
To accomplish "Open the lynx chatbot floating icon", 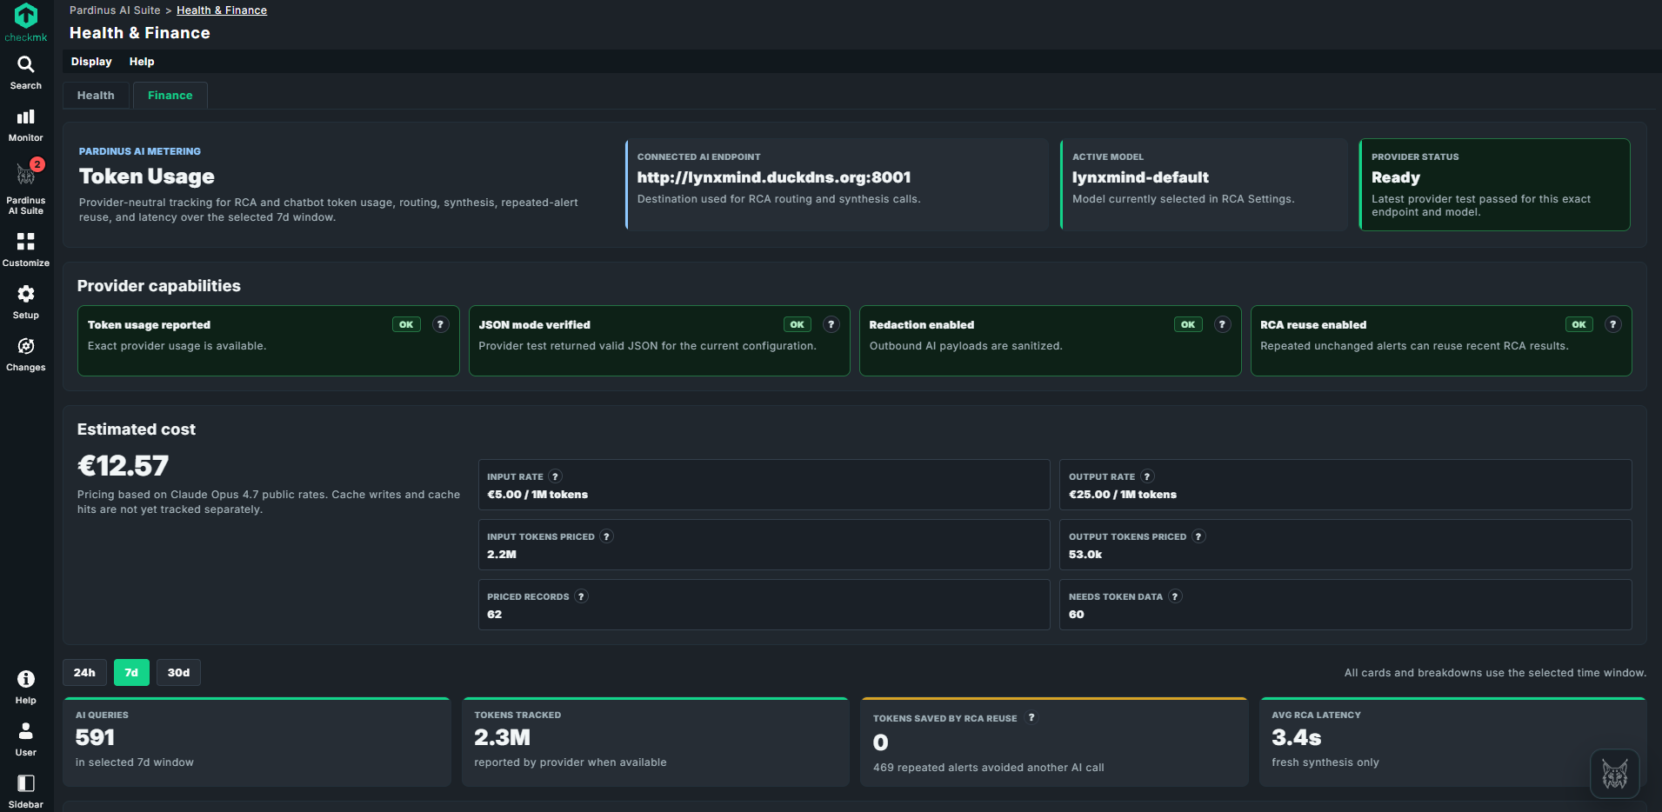I will (1615, 774).
